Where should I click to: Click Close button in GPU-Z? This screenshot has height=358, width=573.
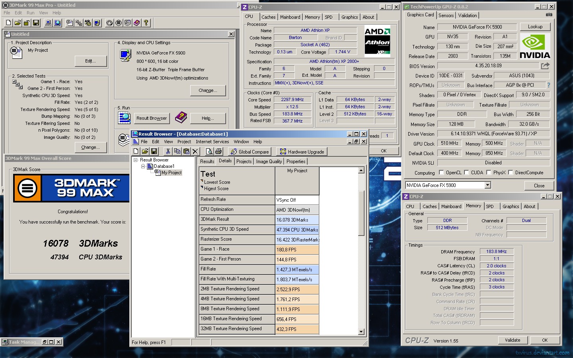(x=539, y=186)
